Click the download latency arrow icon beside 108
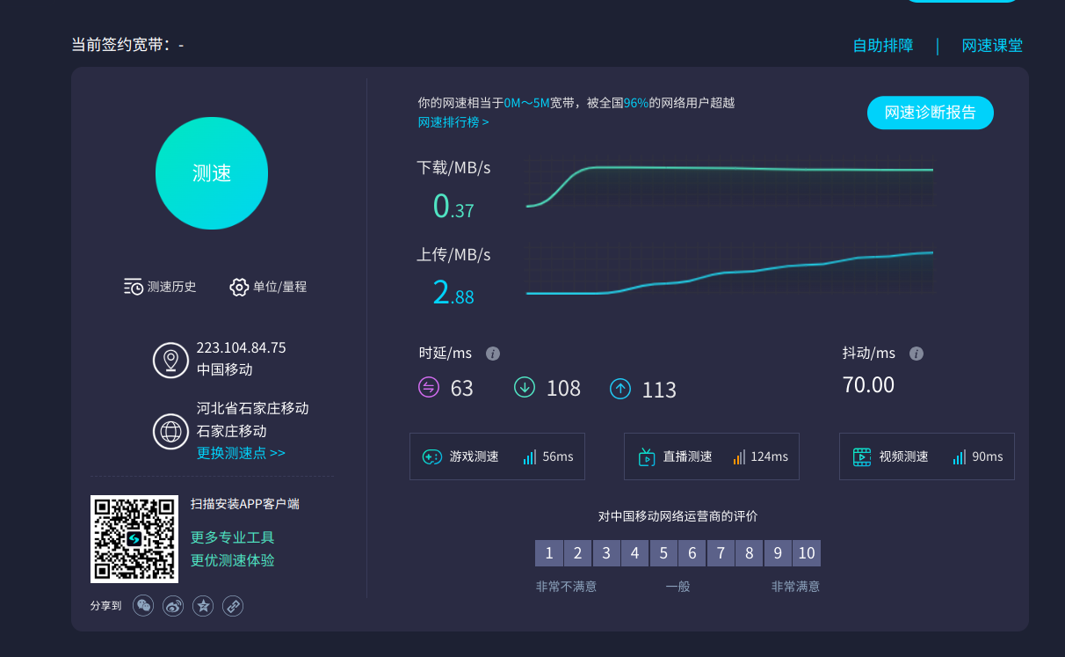The image size is (1065, 657). 525,387
